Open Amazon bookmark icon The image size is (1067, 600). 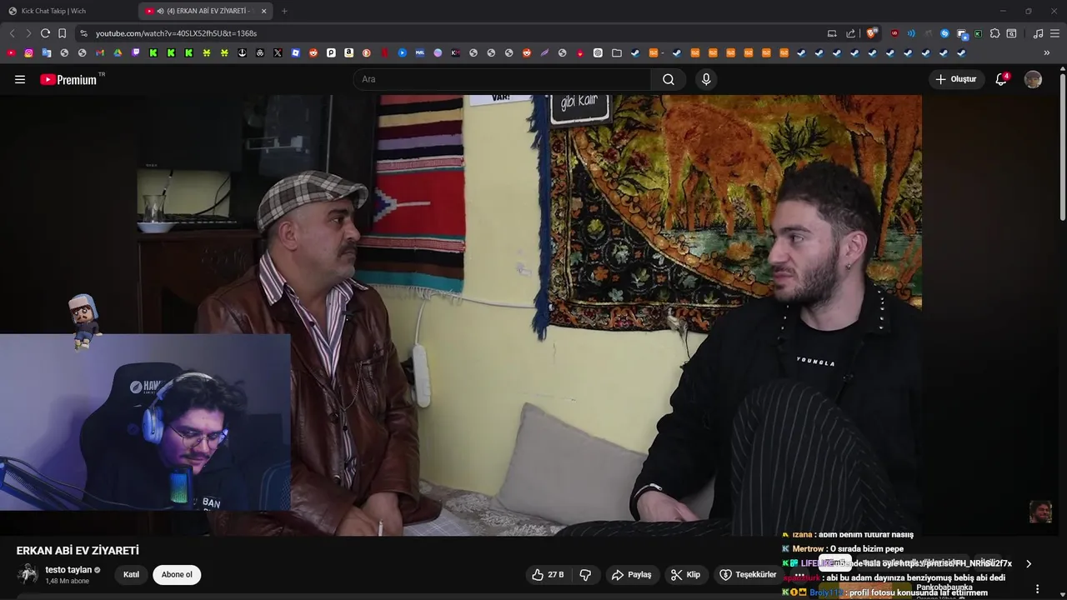coord(348,52)
